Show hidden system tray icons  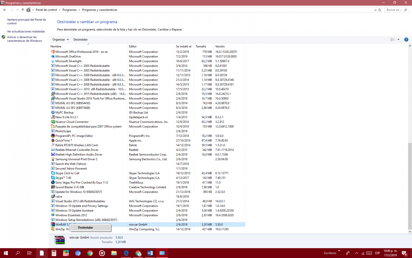356,253
